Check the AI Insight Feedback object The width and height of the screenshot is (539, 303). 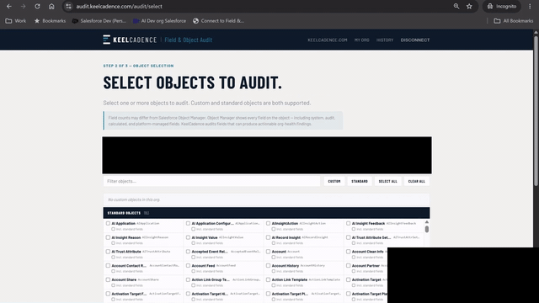[348, 223]
